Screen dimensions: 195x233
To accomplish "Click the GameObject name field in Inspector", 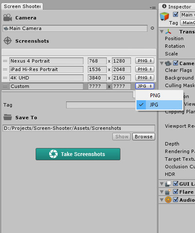I will (x=188, y=15).
